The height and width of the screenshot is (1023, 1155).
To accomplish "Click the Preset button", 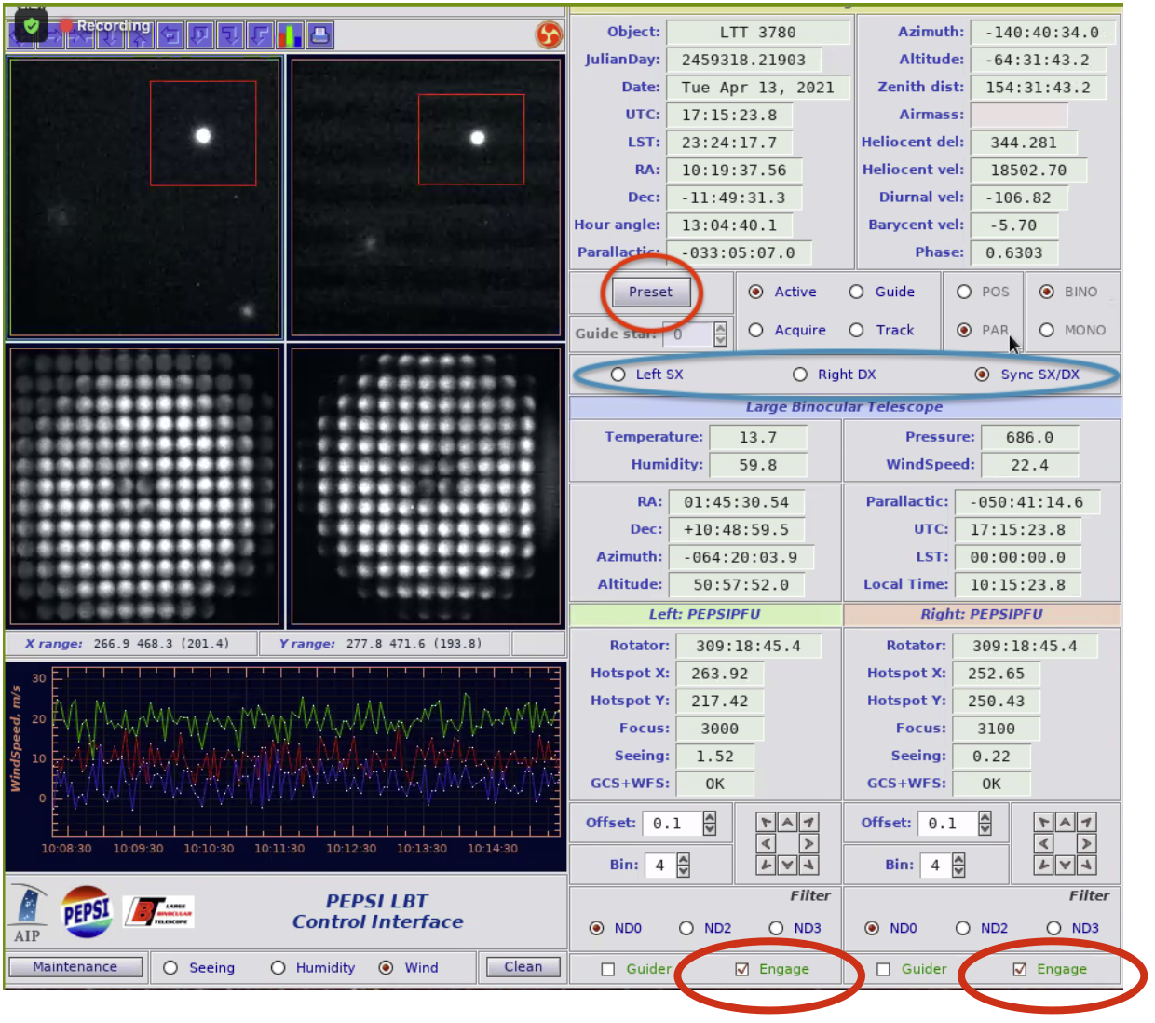I will 650,292.
